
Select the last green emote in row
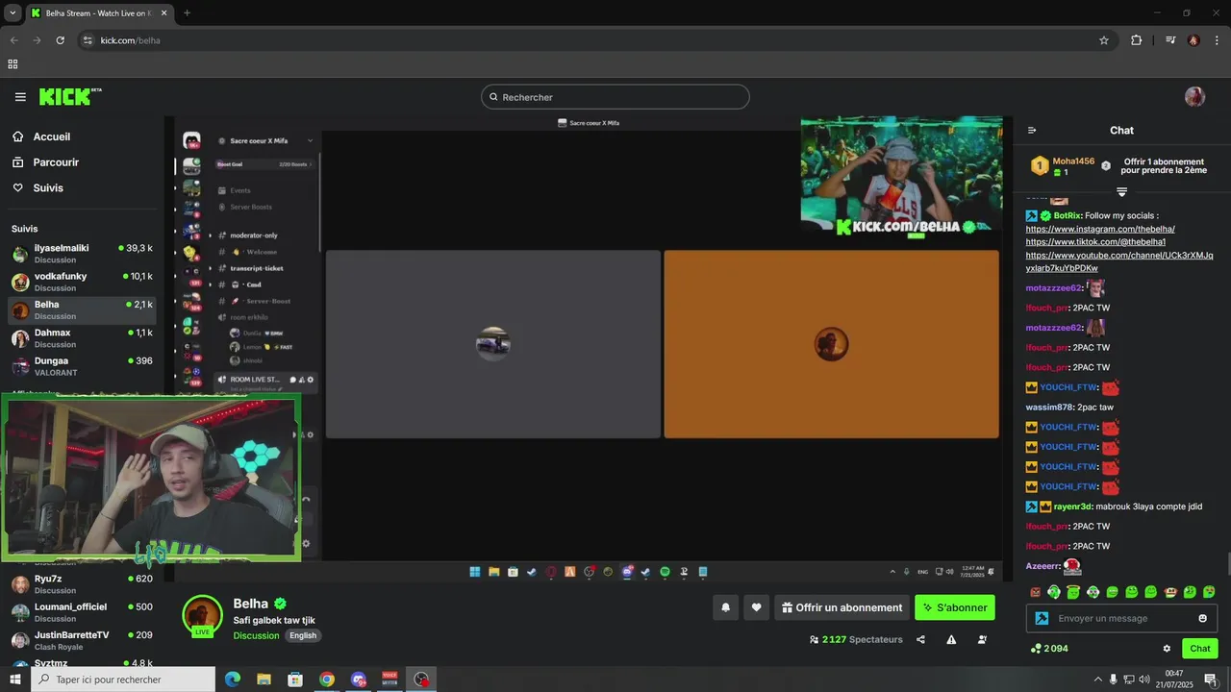pyautogui.click(x=1209, y=592)
